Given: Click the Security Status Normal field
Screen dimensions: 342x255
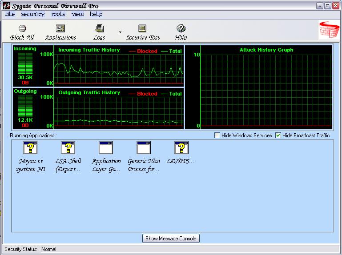Looking at the screenshot, I should coord(190,249).
